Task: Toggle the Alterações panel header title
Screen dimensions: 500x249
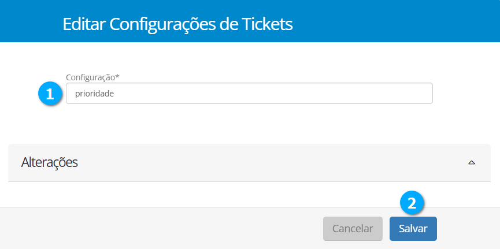Action: 50,162
